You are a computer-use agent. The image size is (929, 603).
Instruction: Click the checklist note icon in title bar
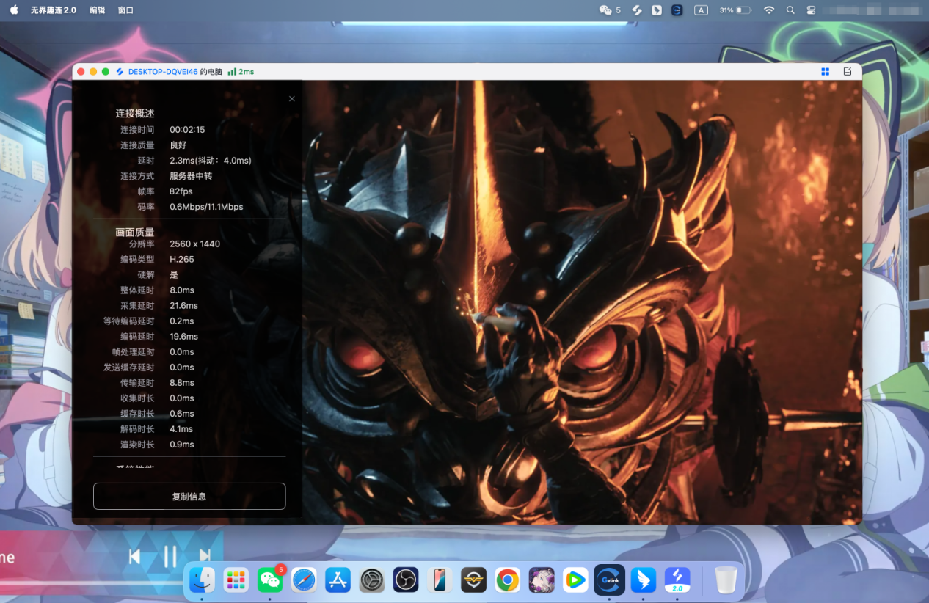coord(848,71)
